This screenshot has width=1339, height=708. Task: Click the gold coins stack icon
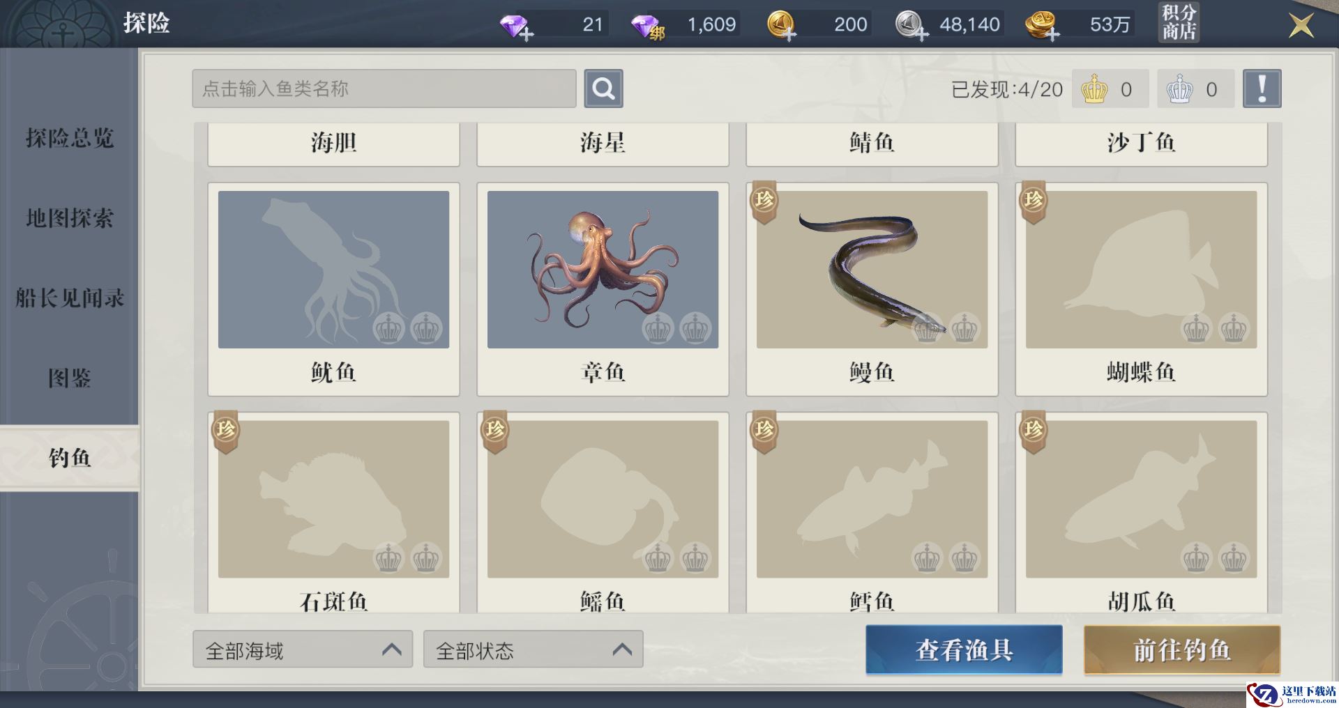click(1042, 26)
